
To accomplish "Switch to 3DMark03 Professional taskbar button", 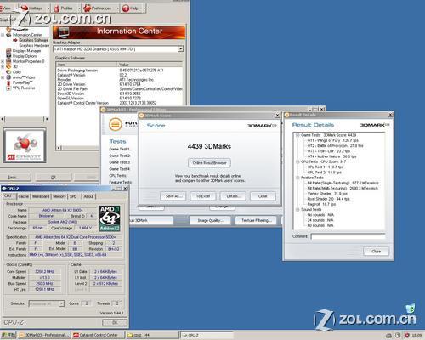I will [x=44, y=335].
